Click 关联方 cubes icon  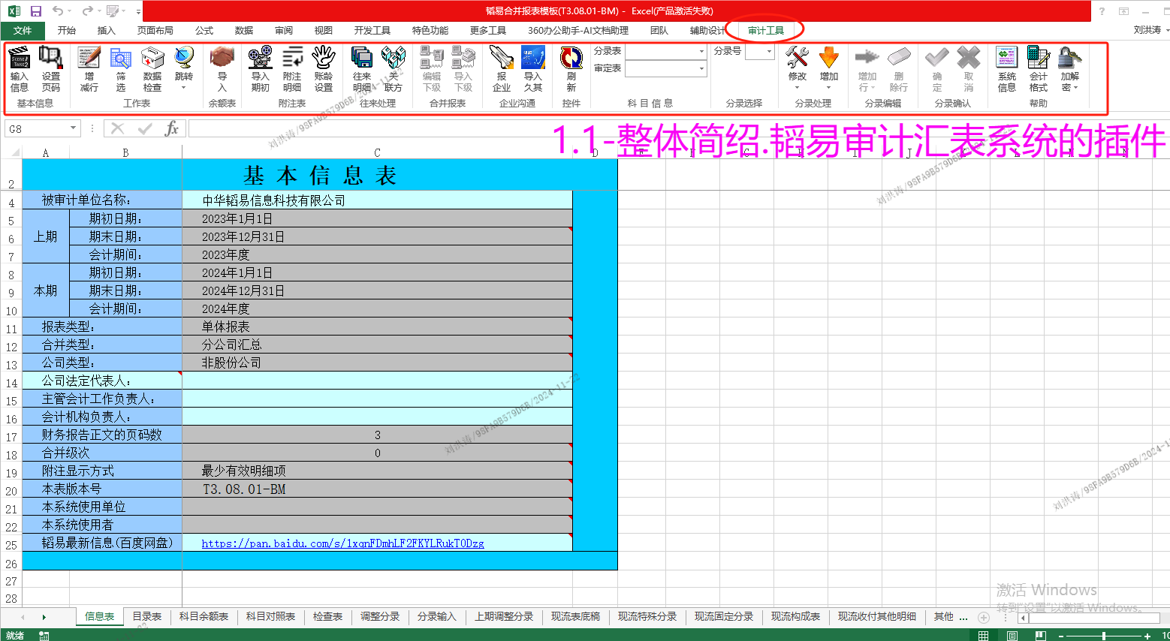(394, 58)
